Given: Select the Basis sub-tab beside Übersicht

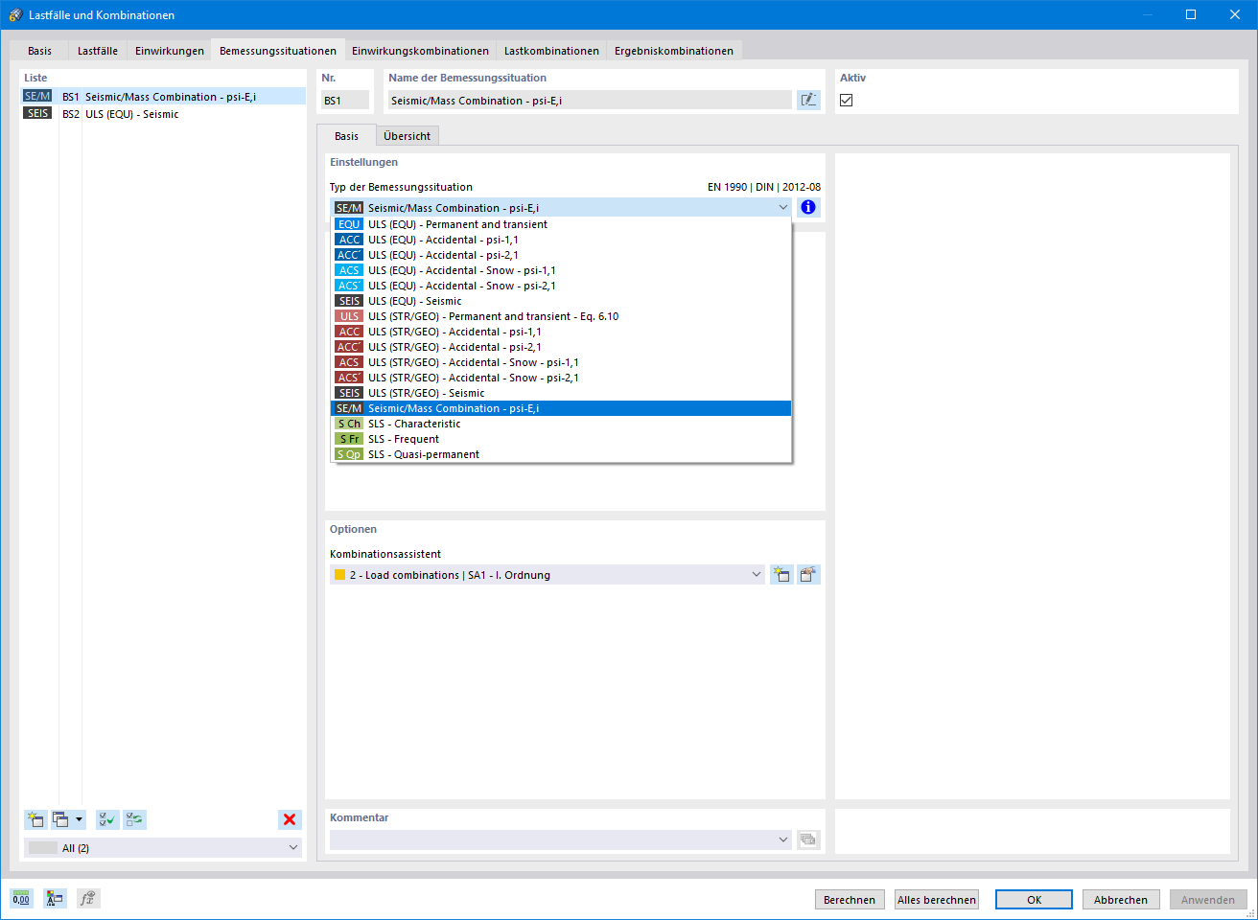Looking at the screenshot, I should [346, 135].
